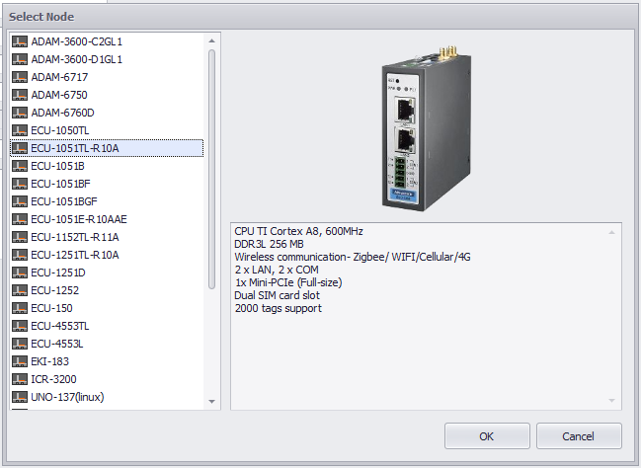Screen dimensions: 641x468
Task: Click the device icon beside ADAM-6760D
Action: tap(20, 113)
